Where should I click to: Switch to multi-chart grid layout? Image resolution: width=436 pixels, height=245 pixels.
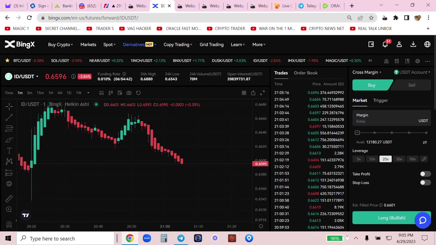[x=244, y=93]
